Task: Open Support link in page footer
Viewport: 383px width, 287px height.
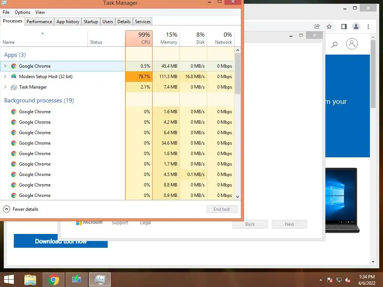Action: [120, 222]
